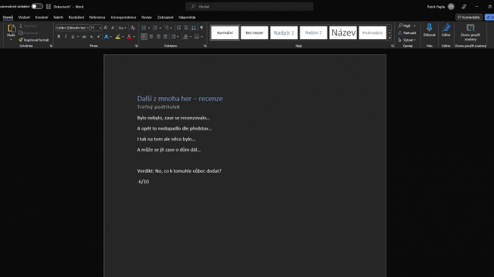Click the Komentáře button

469,17
